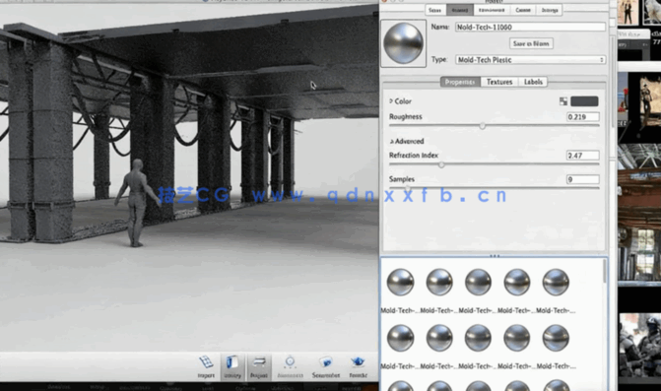
Task: Click the Samples slider handle
Action: pyautogui.click(x=408, y=188)
